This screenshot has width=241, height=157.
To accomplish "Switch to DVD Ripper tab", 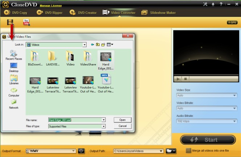I will coord(50,13).
